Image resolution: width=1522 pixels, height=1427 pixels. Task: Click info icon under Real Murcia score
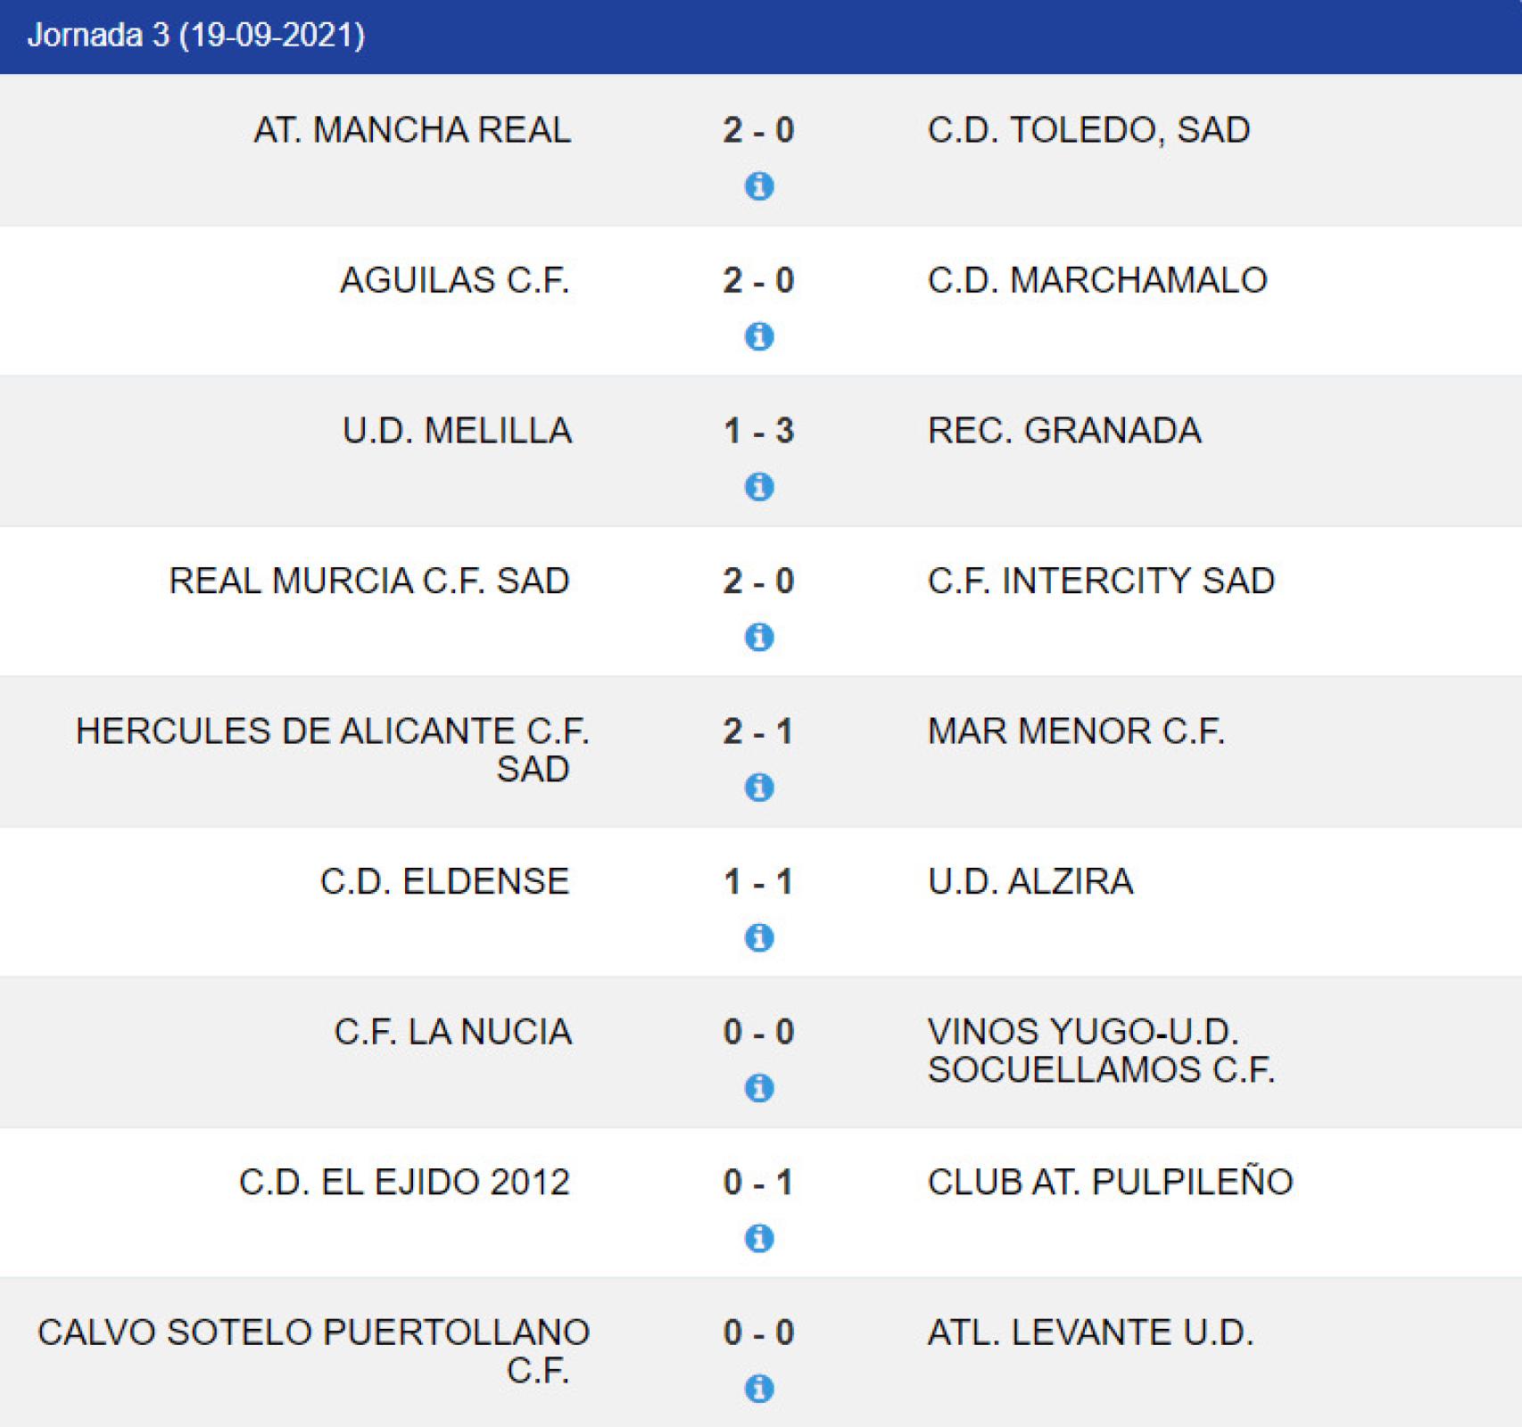759,637
